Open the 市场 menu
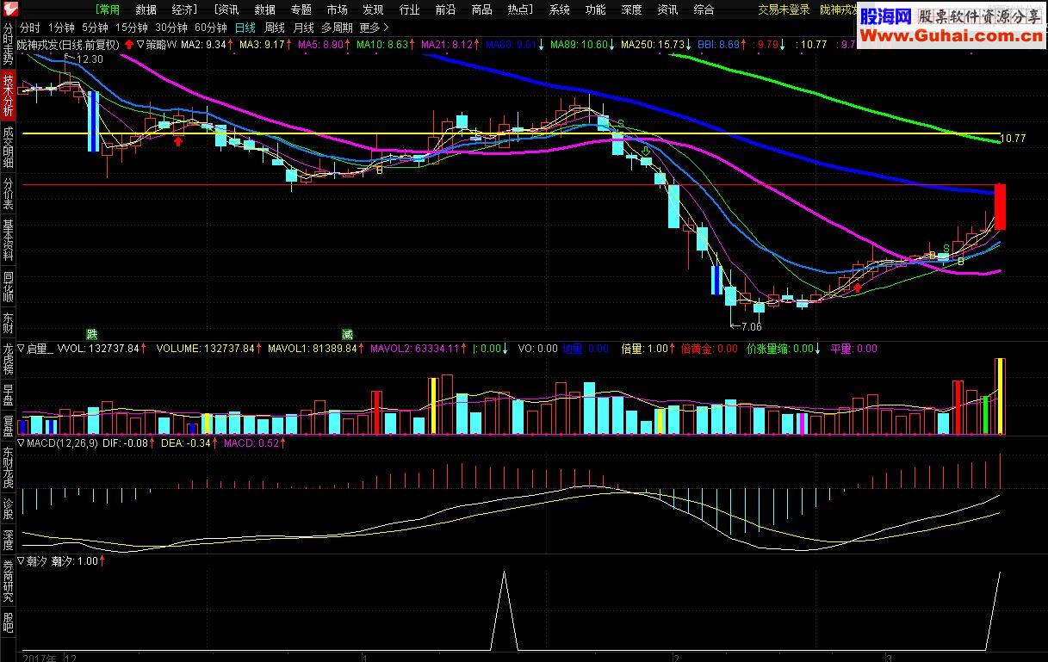 click(x=338, y=10)
